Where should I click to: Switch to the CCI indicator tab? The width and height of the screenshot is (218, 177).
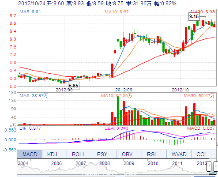pos(204,154)
